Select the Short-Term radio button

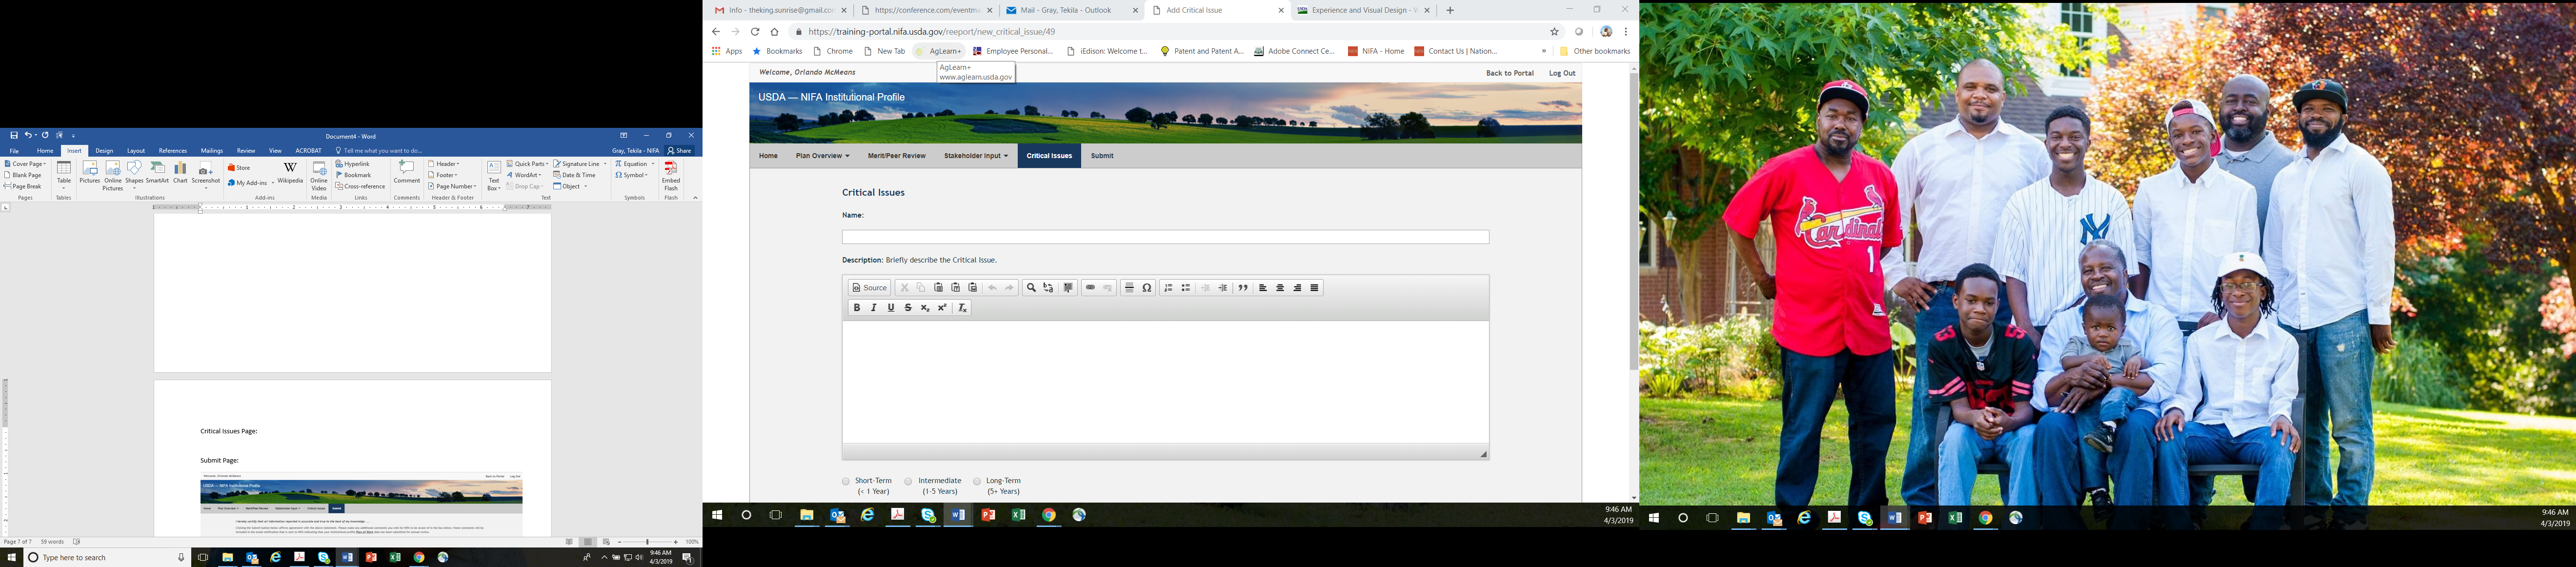pos(846,481)
